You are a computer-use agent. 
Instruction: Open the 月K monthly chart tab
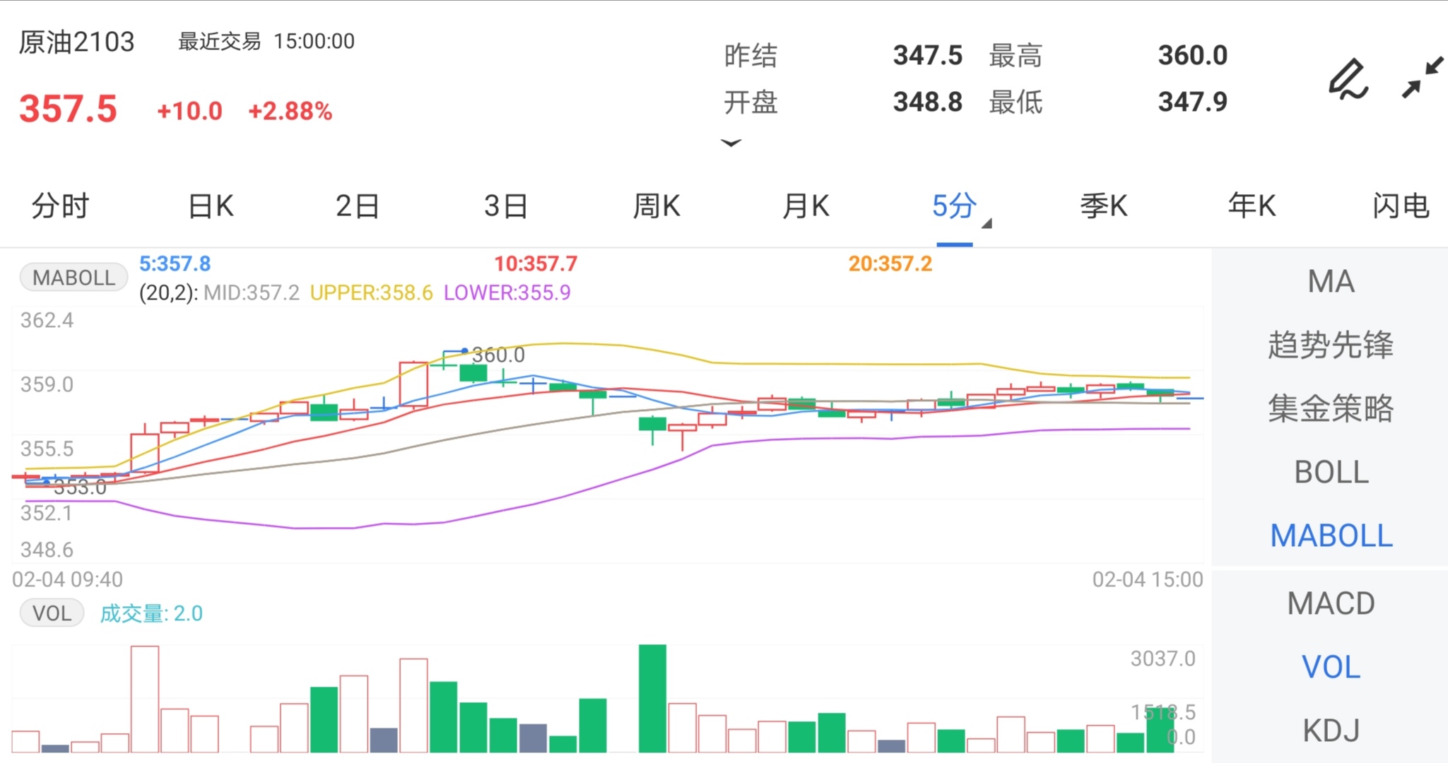pos(806,206)
